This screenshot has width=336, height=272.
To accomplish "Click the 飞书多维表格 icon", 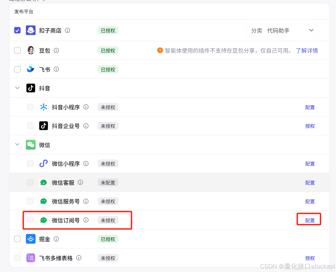I will (x=31, y=258).
